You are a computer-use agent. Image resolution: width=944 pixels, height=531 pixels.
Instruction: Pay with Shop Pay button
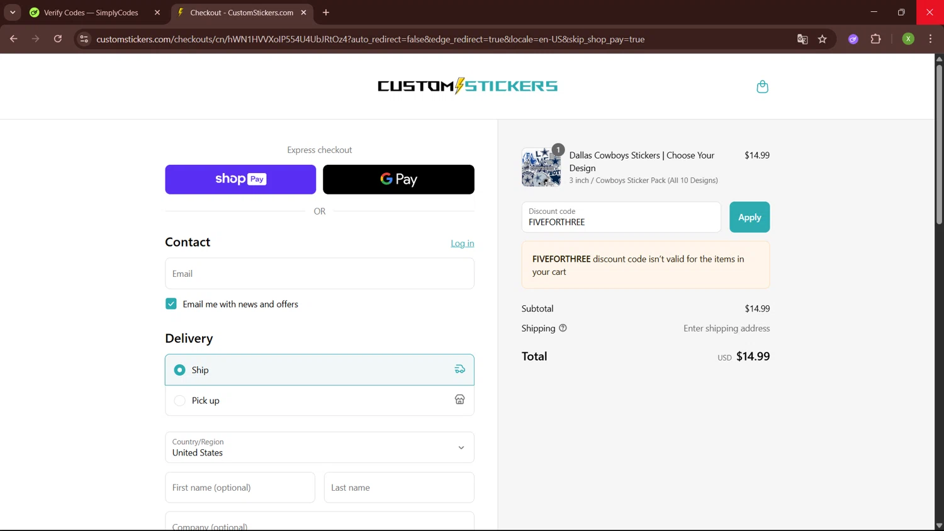(x=240, y=179)
